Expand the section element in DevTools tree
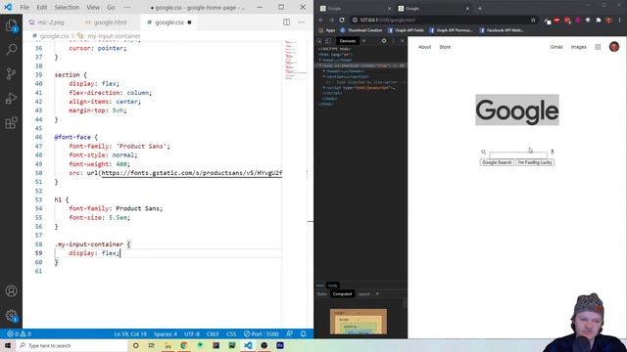The width and height of the screenshot is (627, 352). 324,76
